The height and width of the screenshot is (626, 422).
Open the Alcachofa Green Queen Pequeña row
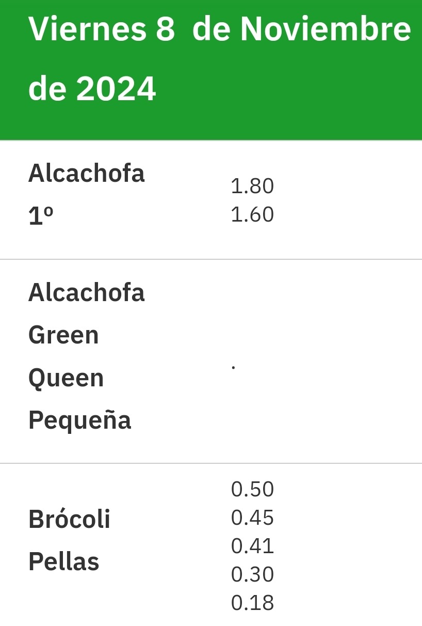[x=211, y=362]
